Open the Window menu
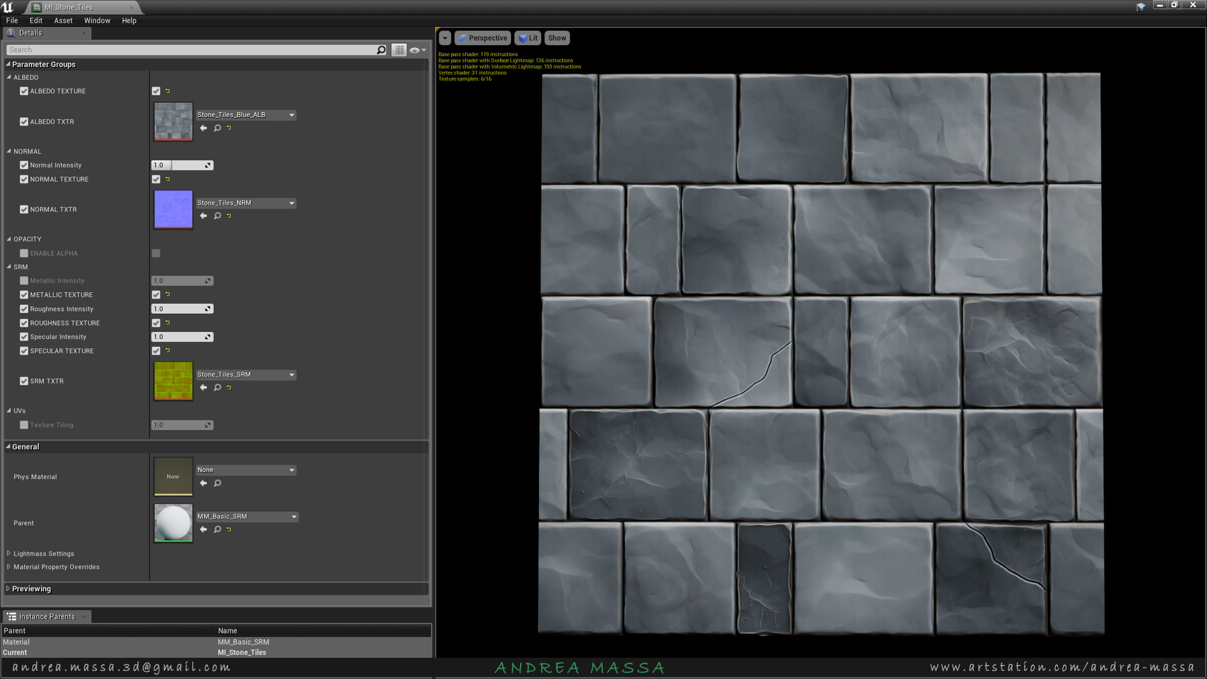The height and width of the screenshot is (679, 1207). click(x=97, y=21)
